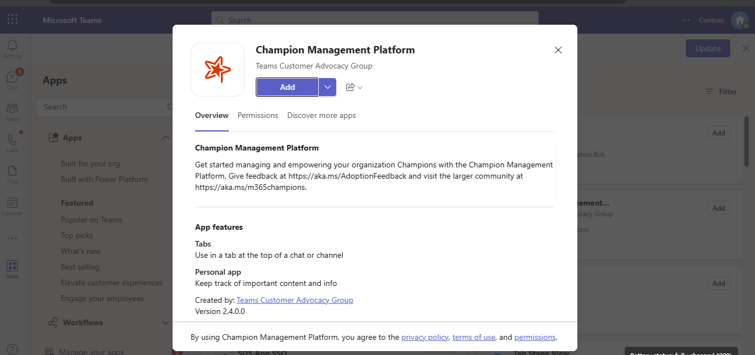Open the Discover more apps tab
The height and width of the screenshot is (355, 755).
click(x=321, y=115)
